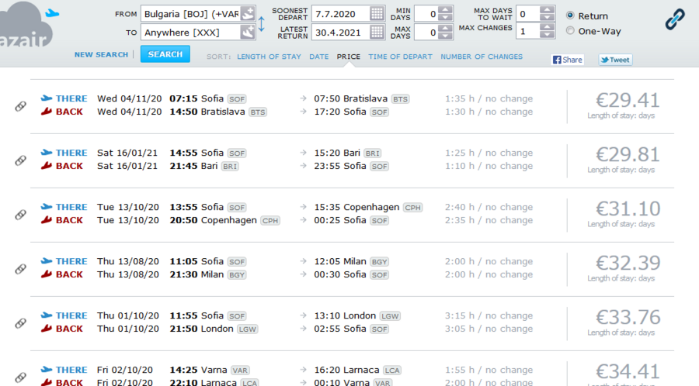Click the blue SEARCH button
Viewport: 699px width, 386px height.
coord(165,54)
